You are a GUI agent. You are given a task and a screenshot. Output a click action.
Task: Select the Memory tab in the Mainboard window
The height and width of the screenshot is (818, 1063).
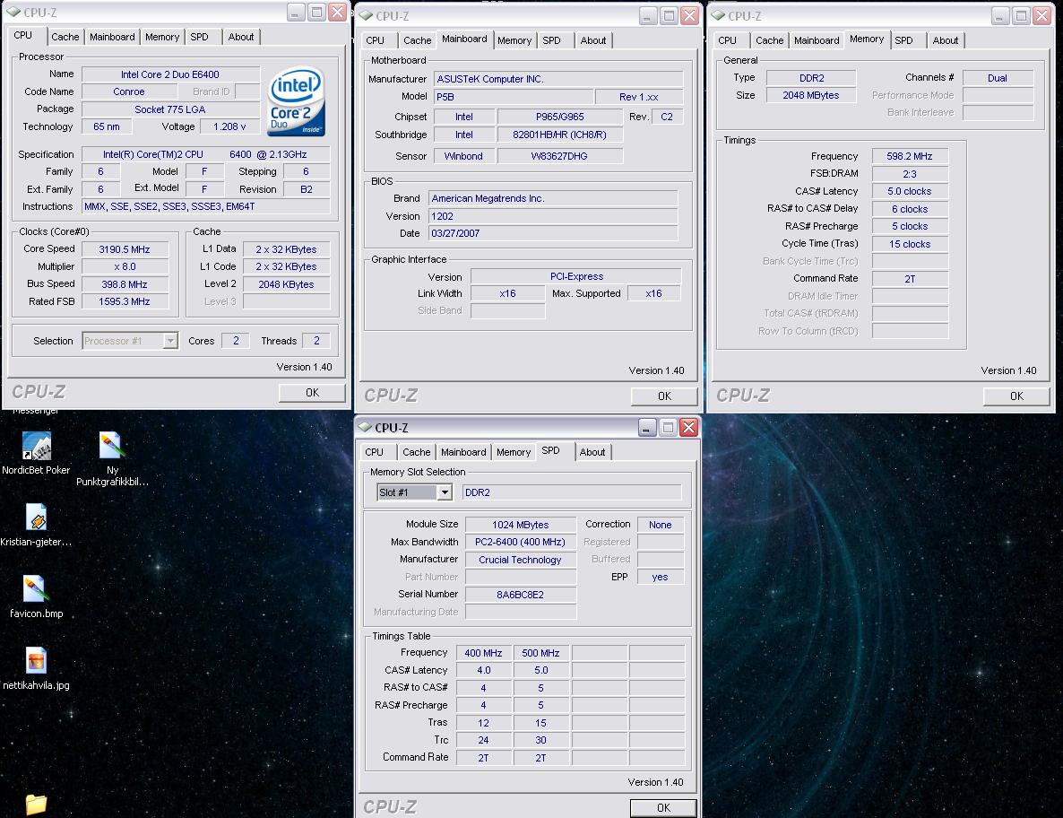pos(514,40)
